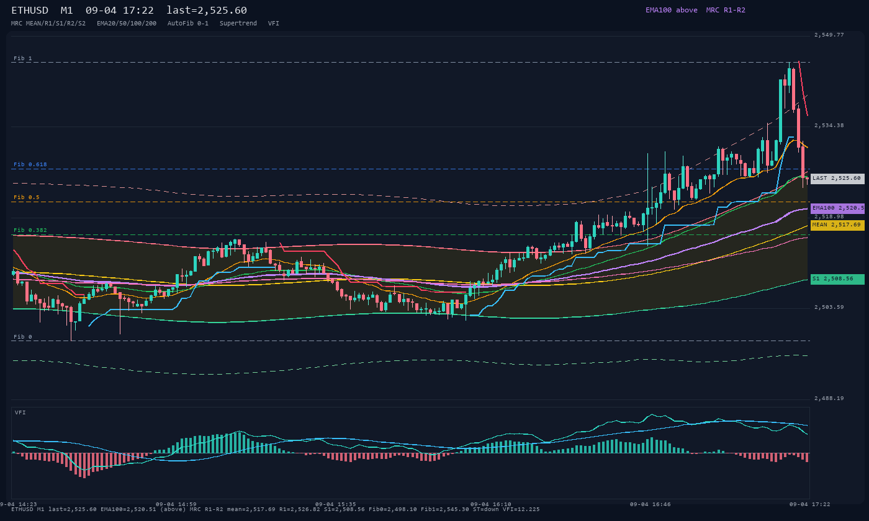Image resolution: width=869 pixels, height=521 pixels.
Task: Click the 2,534.38 price axis label
Action: [x=829, y=125]
